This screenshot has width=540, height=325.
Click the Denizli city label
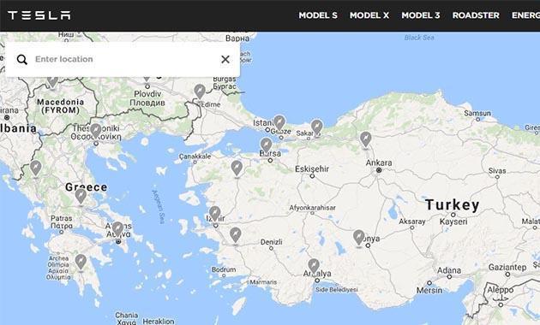point(272,242)
